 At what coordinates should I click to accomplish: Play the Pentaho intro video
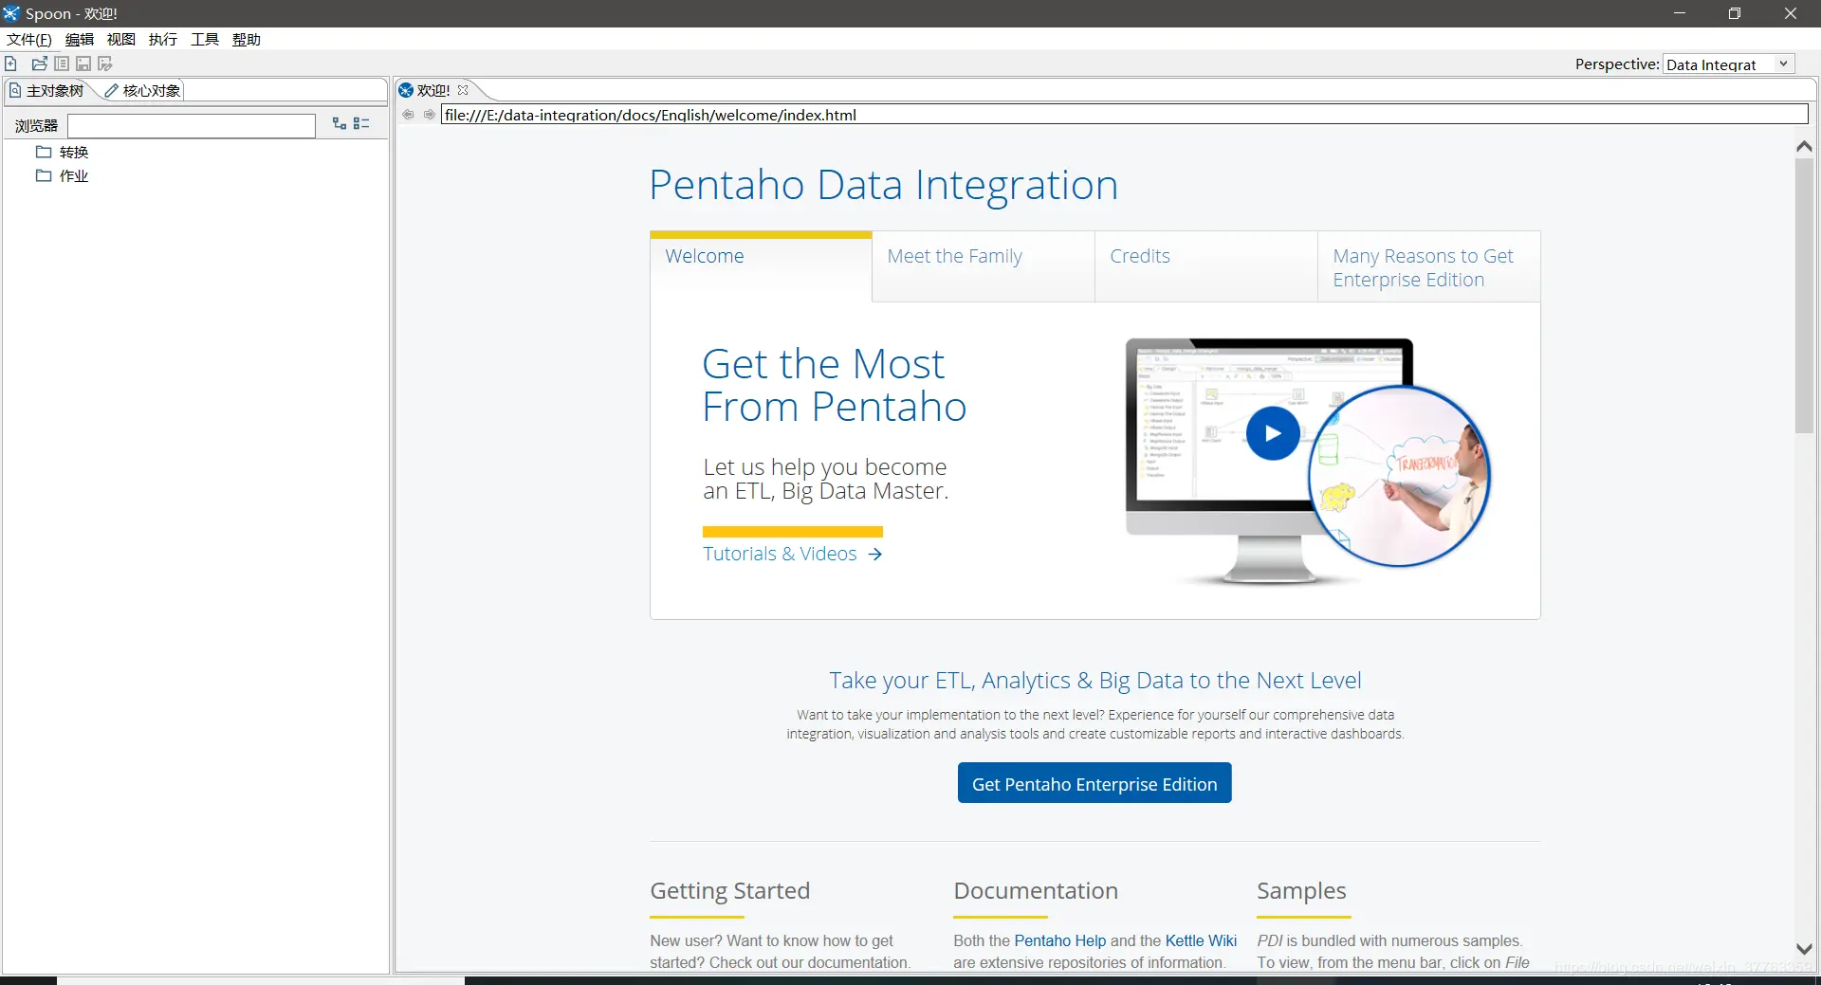click(1273, 433)
